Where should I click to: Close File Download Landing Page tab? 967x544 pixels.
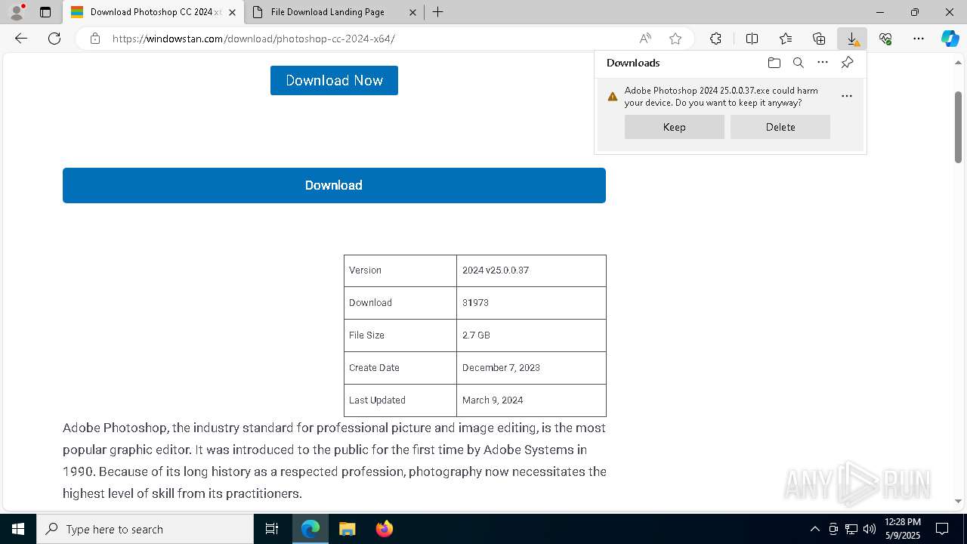(x=412, y=12)
